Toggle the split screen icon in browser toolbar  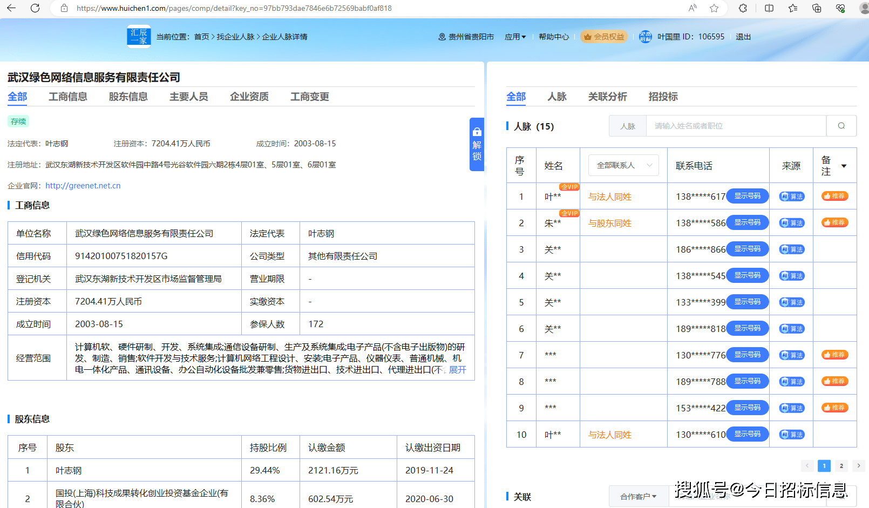(769, 8)
